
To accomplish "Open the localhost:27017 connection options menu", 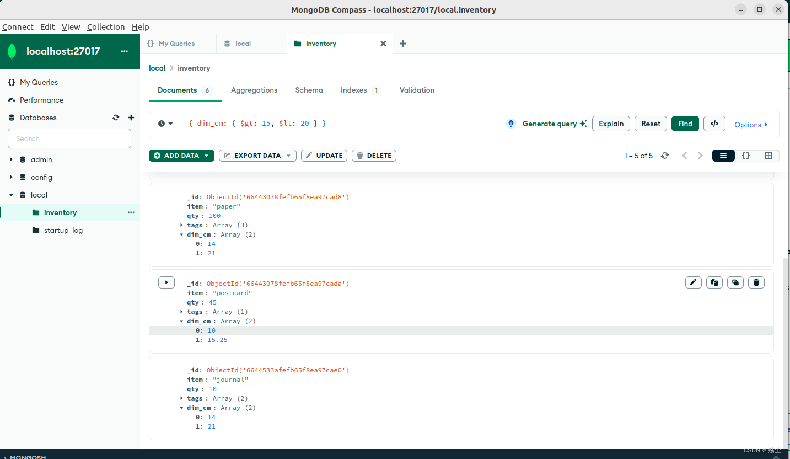I will [124, 51].
